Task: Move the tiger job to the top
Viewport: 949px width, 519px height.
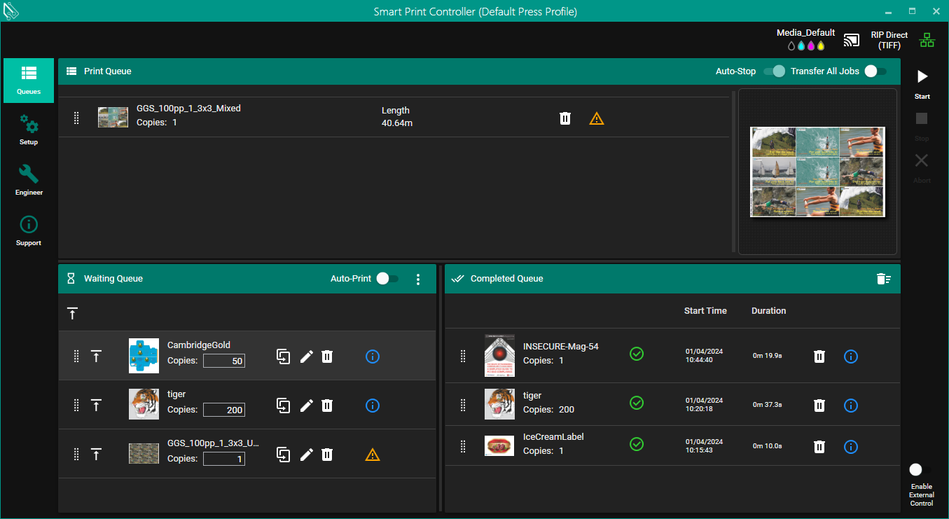Action: click(96, 405)
